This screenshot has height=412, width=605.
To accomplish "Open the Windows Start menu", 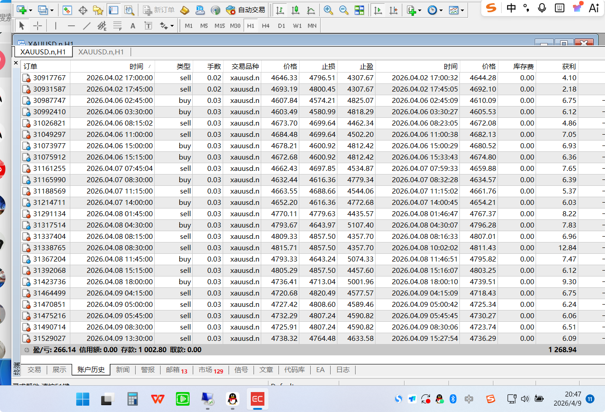I will click(83, 399).
